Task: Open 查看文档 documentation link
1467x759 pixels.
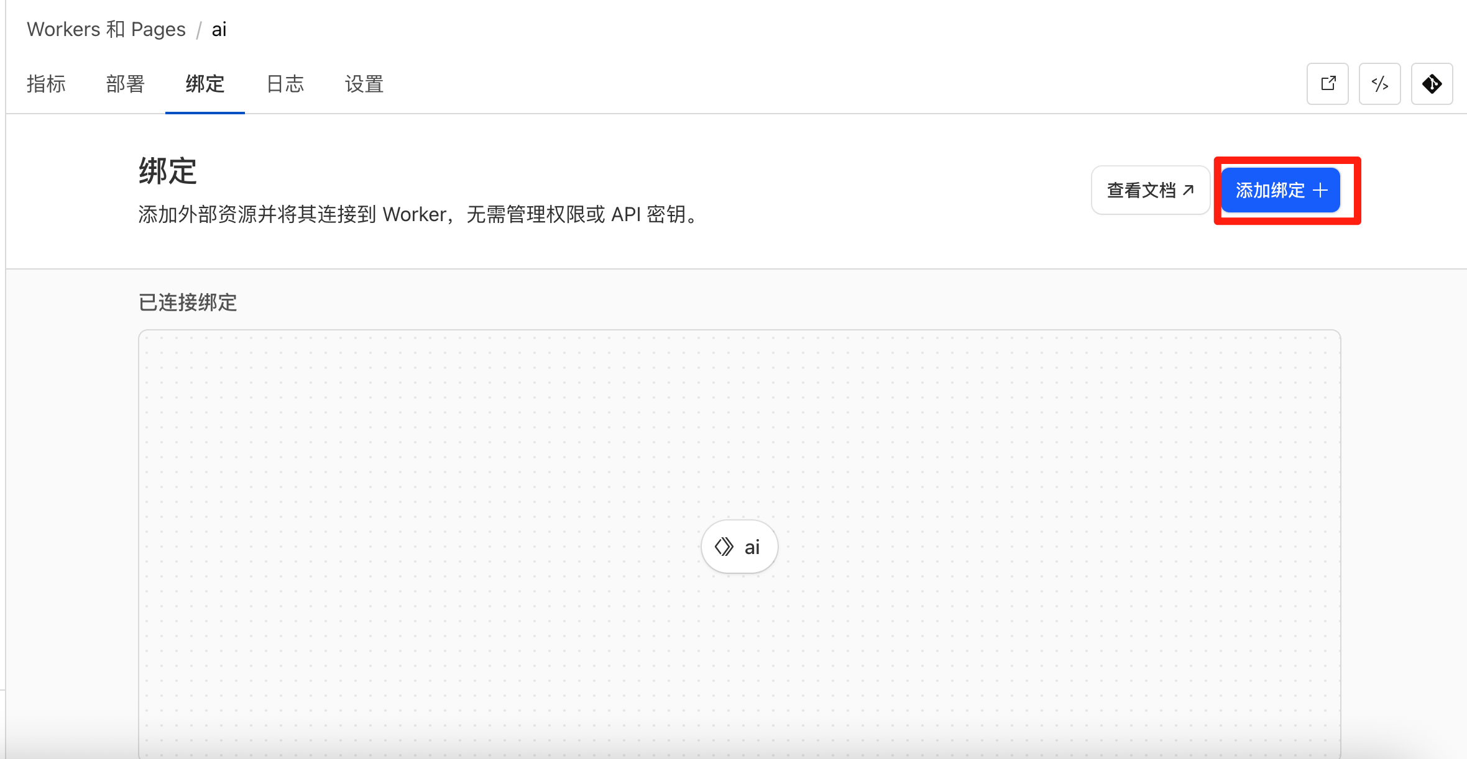Action: 1151,190
